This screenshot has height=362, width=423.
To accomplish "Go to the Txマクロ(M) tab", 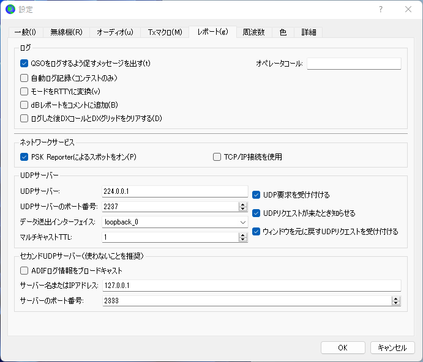I will pyautogui.click(x=165, y=32).
